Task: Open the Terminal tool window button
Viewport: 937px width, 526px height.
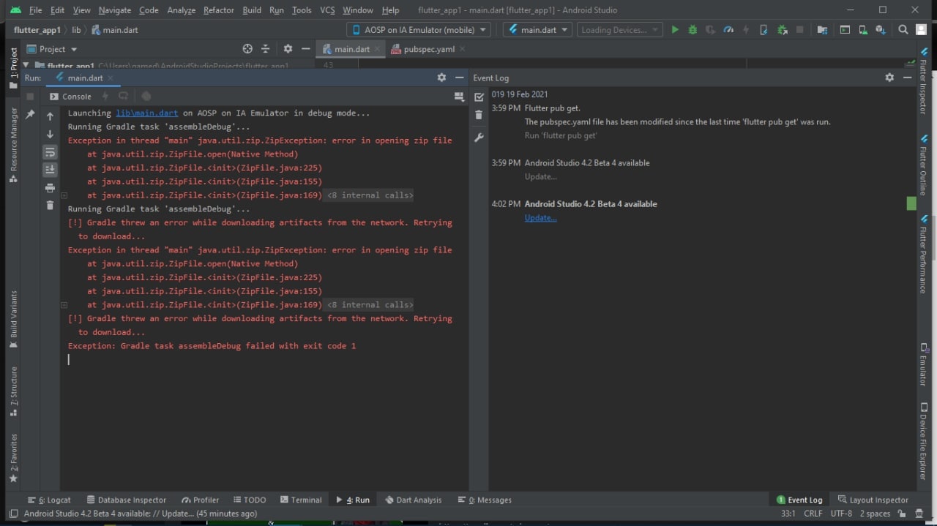Action: click(301, 500)
